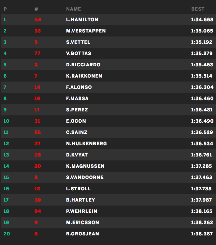
Task: Click E.OCON's best lap 1:36.490
Action: pyautogui.click(x=202, y=121)
